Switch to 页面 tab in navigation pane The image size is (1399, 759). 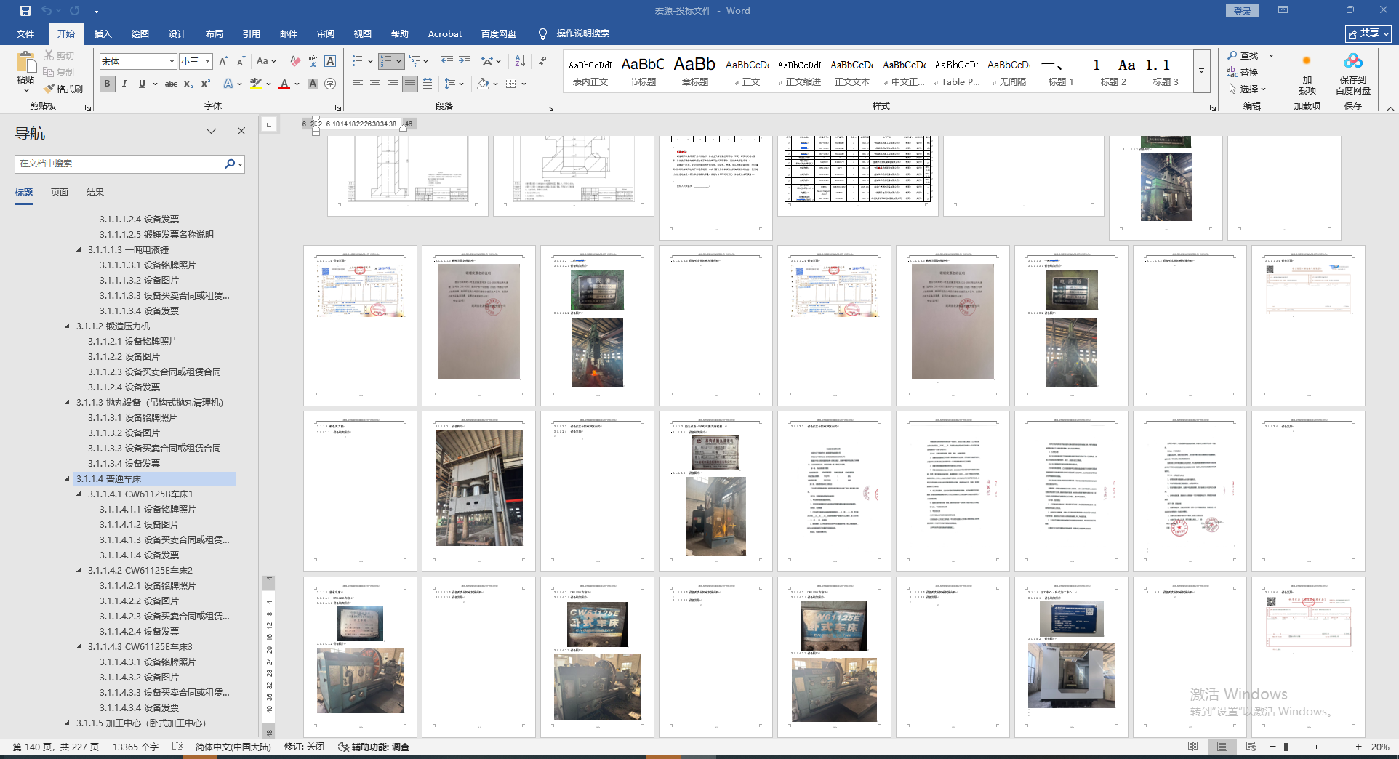click(60, 193)
